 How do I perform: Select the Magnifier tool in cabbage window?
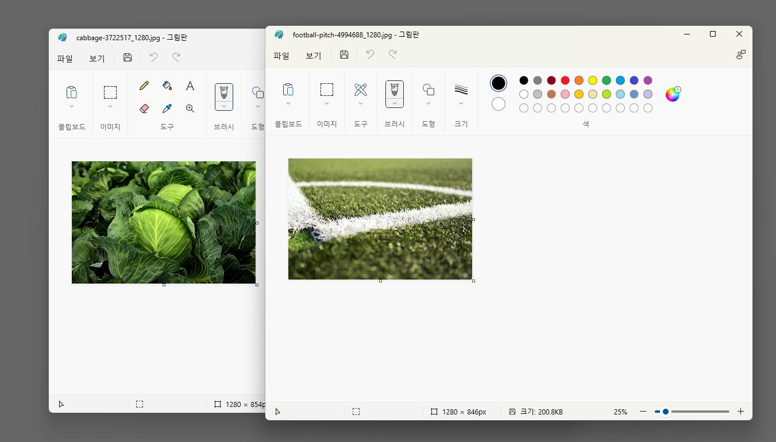click(190, 108)
